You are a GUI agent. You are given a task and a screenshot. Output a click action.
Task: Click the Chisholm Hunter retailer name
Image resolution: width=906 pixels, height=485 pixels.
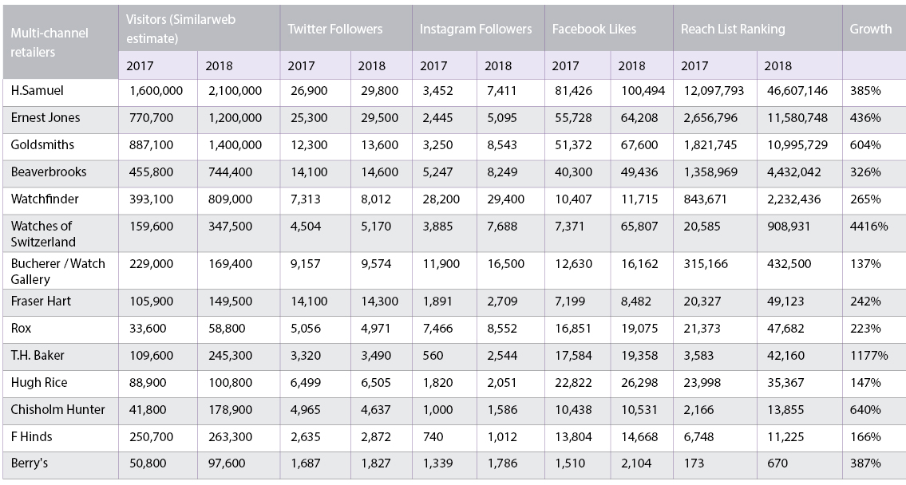point(57,410)
